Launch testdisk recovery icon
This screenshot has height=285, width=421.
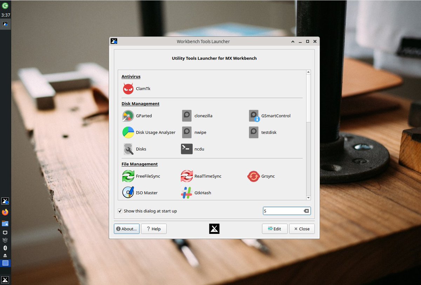click(x=254, y=133)
